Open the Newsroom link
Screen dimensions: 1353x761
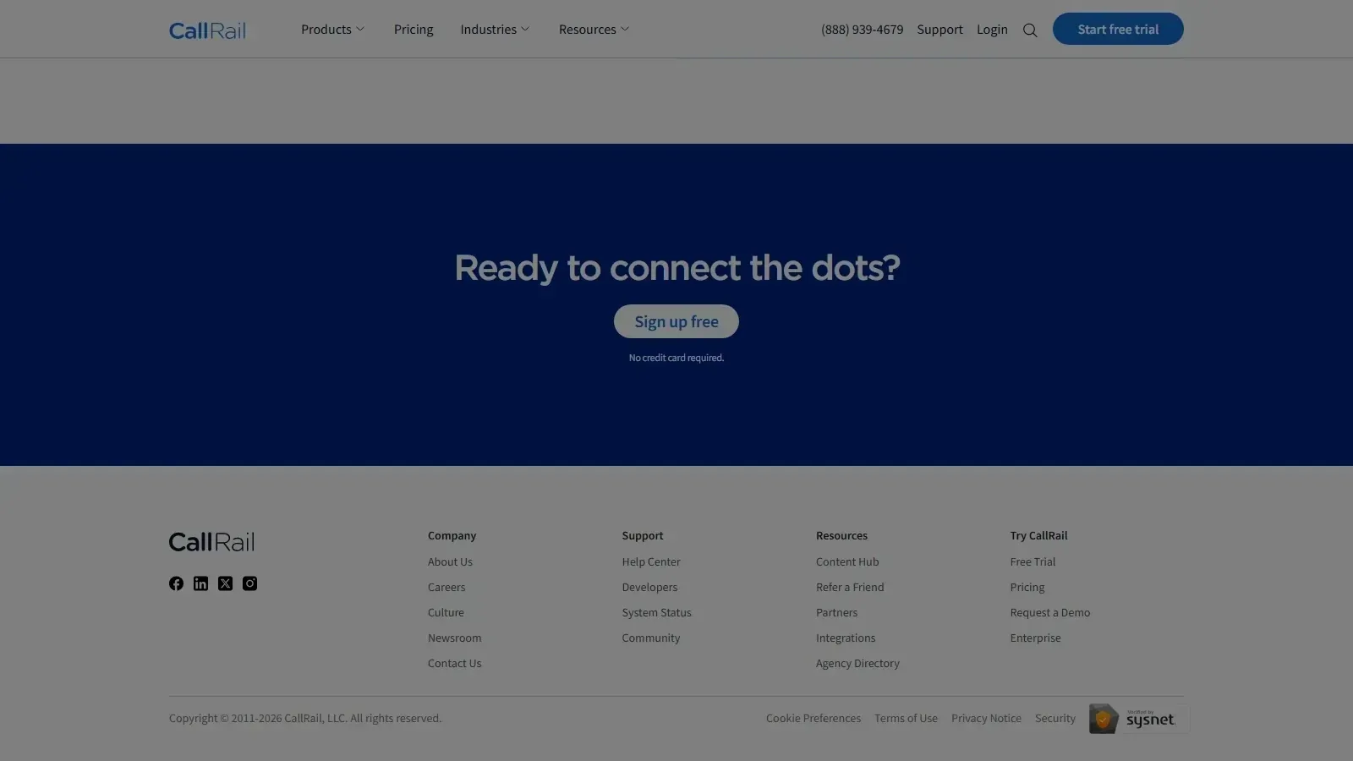coord(454,638)
